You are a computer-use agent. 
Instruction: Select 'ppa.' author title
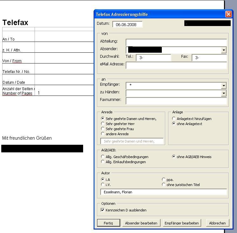[163, 180]
